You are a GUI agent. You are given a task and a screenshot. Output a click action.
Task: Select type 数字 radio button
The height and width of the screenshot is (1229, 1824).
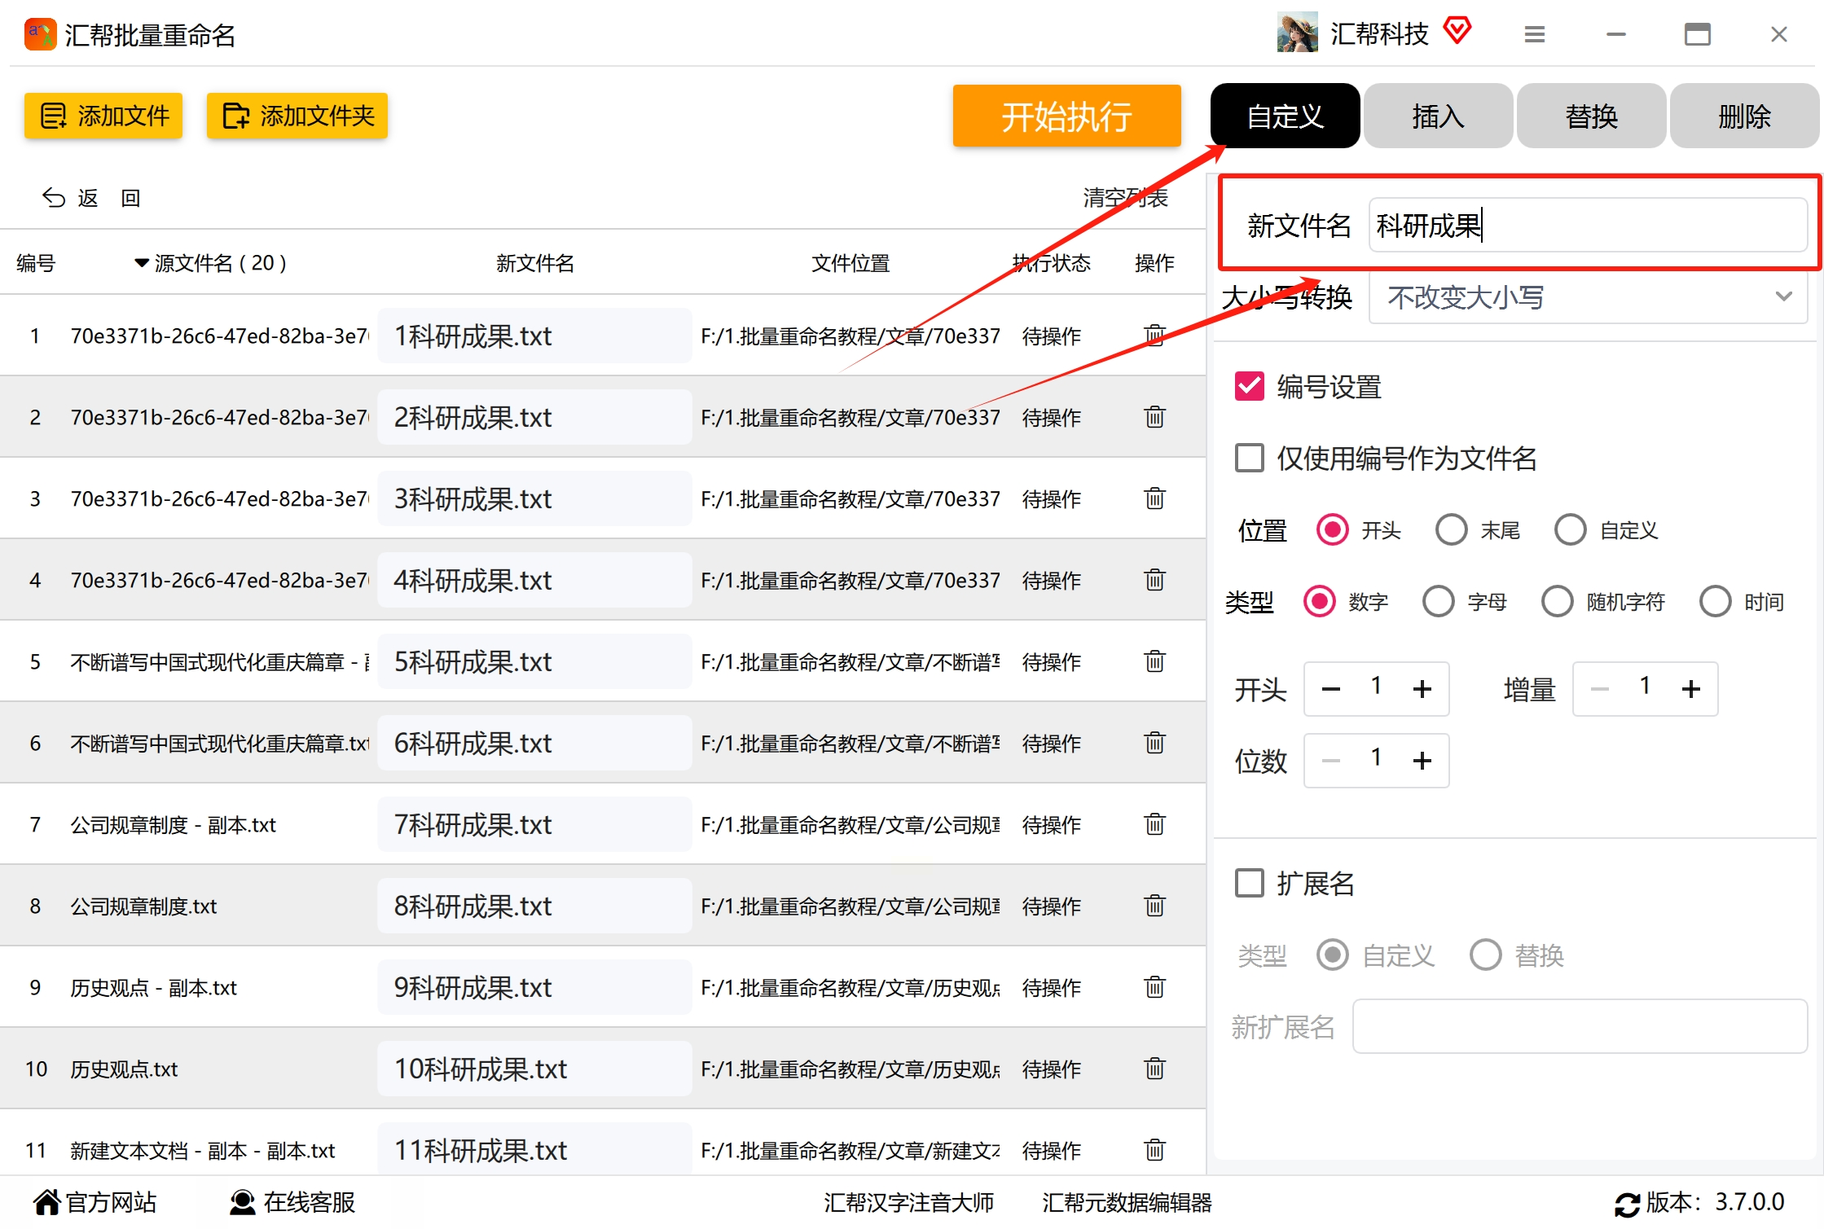click(1320, 602)
